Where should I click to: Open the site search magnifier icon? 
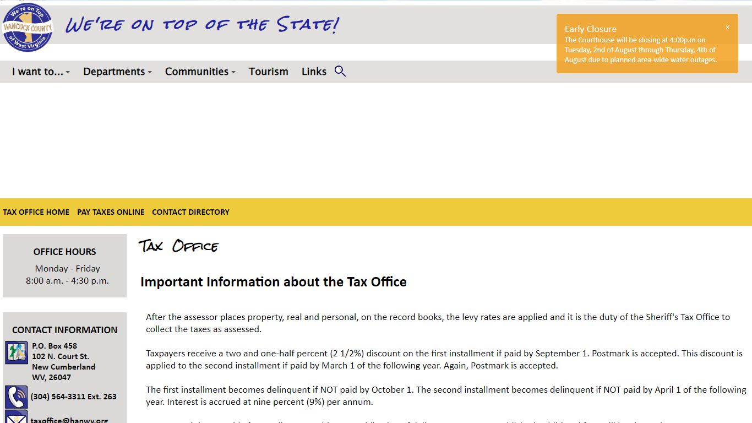pyautogui.click(x=340, y=71)
